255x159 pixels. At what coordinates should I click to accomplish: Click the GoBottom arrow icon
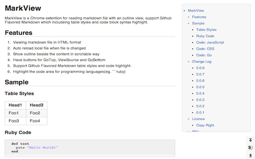point(250,155)
